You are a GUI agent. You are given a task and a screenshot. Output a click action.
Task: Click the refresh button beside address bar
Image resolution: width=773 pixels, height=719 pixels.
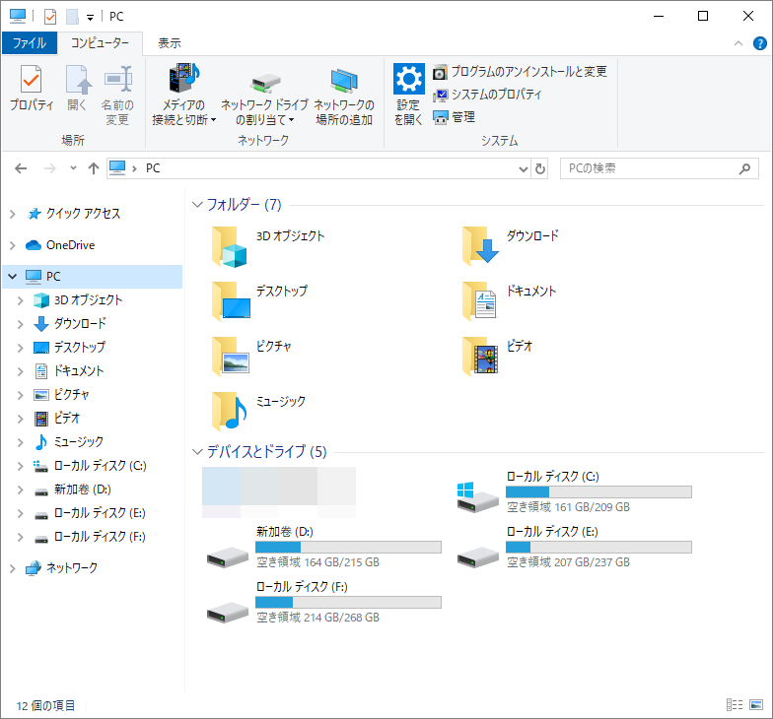click(x=540, y=169)
